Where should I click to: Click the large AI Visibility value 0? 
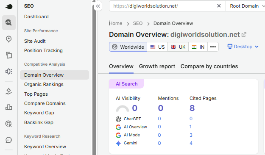tap(135, 108)
